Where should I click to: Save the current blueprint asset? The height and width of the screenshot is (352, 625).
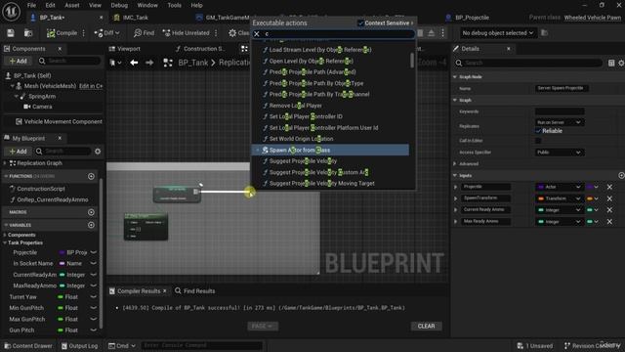tap(11, 33)
